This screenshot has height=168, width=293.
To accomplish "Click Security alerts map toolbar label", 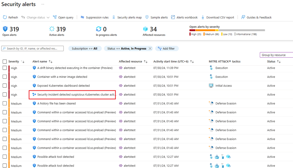I will click(130, 17).
